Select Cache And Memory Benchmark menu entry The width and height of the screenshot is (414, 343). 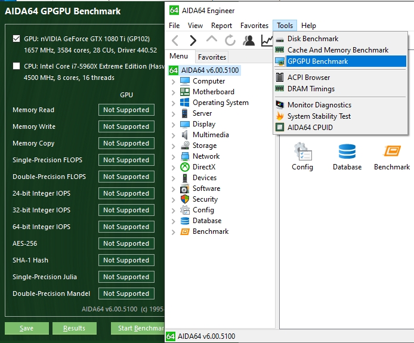pos(341,50)
